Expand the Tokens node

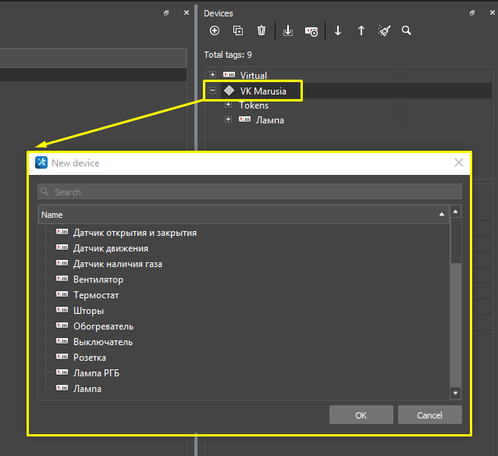[x=228, y=105]
